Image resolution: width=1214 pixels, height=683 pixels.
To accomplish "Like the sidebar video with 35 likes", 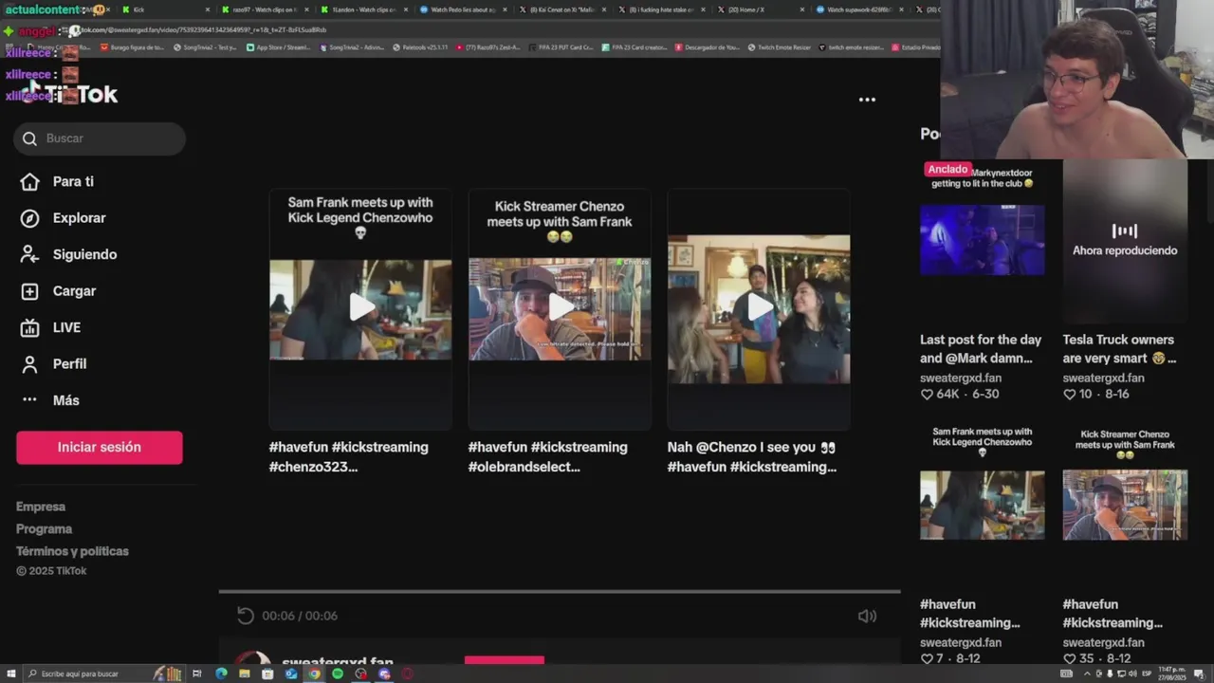I will click(x=1069, y=658).
